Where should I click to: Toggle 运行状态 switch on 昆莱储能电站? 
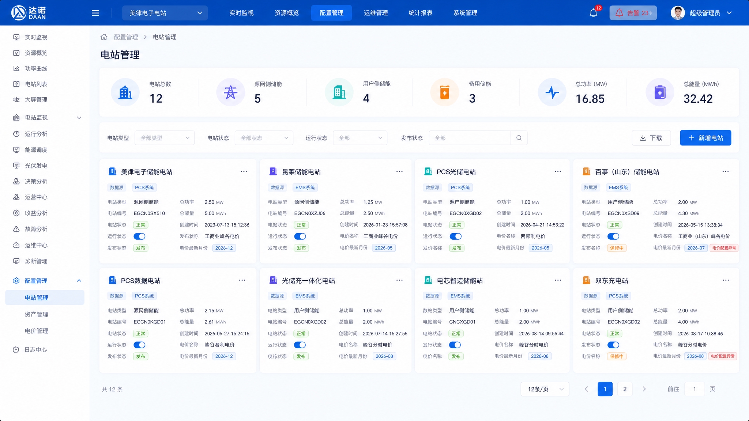pos(300,236)
